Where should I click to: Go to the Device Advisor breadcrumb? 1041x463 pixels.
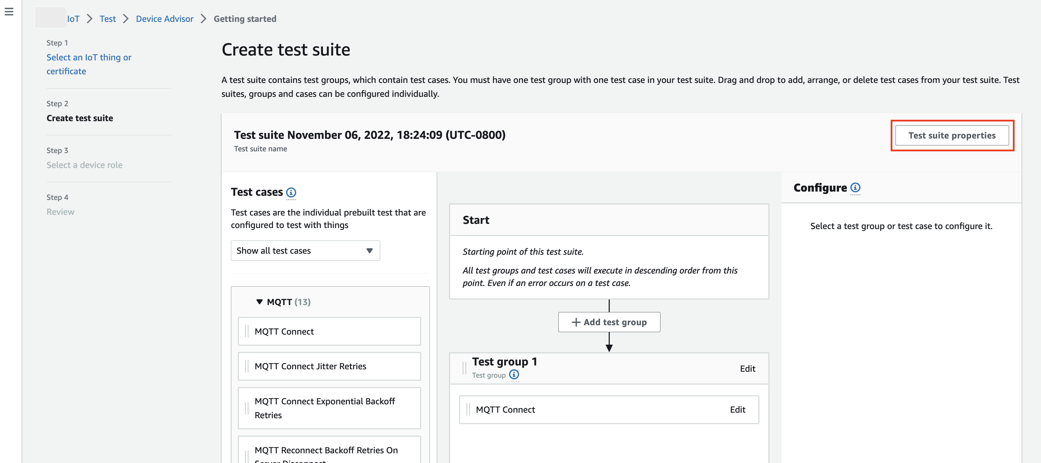click(165, 19)
